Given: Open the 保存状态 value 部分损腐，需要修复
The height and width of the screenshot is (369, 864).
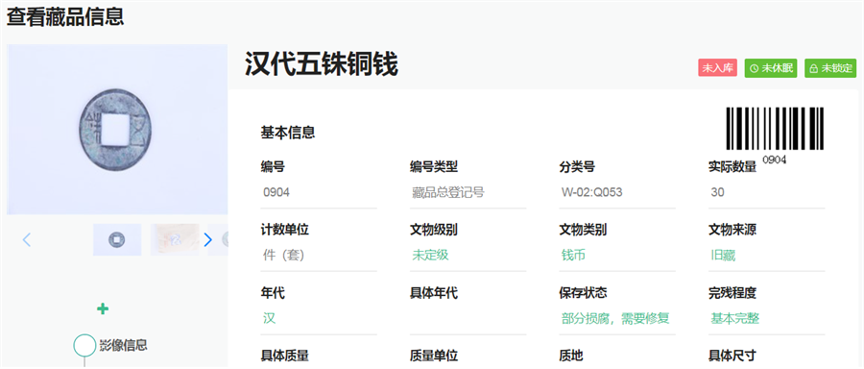Looking at the screenshot, I should click(x=615, y=318).
